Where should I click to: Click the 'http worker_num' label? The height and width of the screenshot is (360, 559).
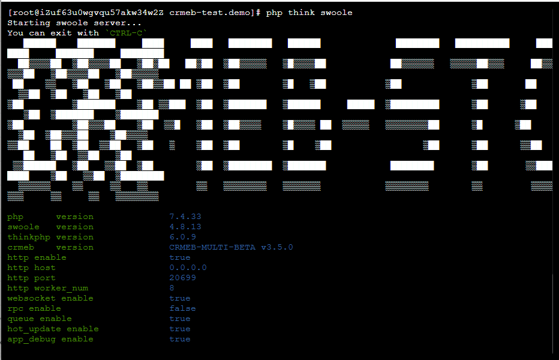click(48, 288)
